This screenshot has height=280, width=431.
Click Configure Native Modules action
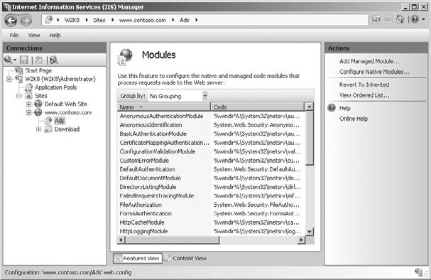(x=374, y=72)
